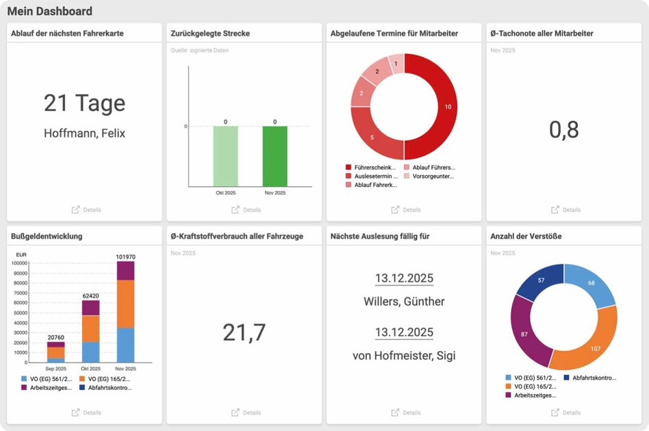The image size is (649, 431).
Task: Click details icon under Zurückgelegte Strecke chart
Action: [x=236, y=210]
